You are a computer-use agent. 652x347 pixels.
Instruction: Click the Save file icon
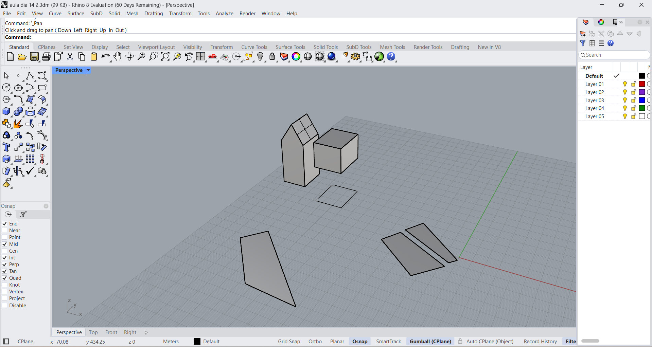(34, 57)
